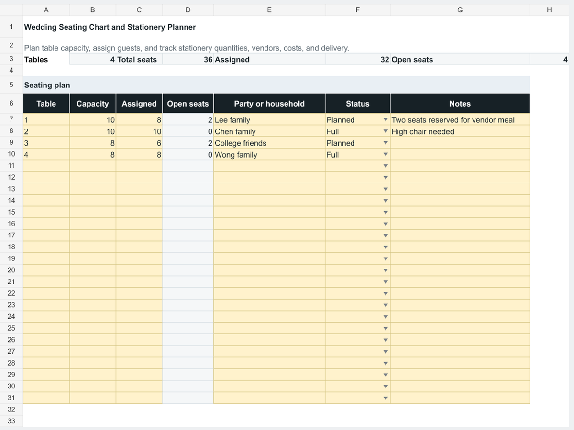Select row 33 header
The width and height of the screenshot is (574, 430).
point(11,421)
